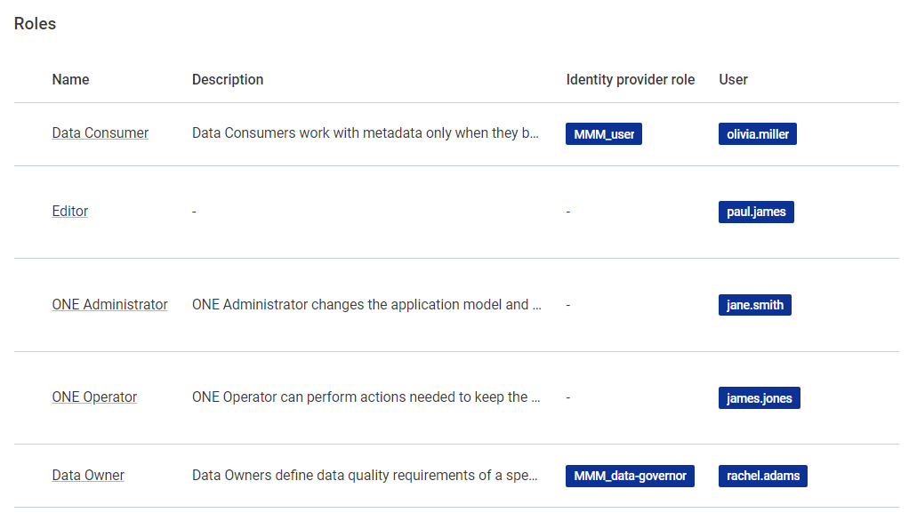
Task: Click the dash in Editor's description cell
Action: tap(193, 212)
